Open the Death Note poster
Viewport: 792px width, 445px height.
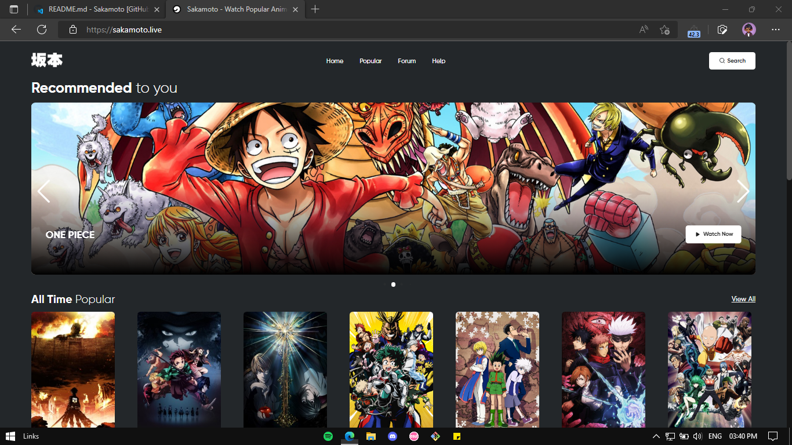[285, 370]
